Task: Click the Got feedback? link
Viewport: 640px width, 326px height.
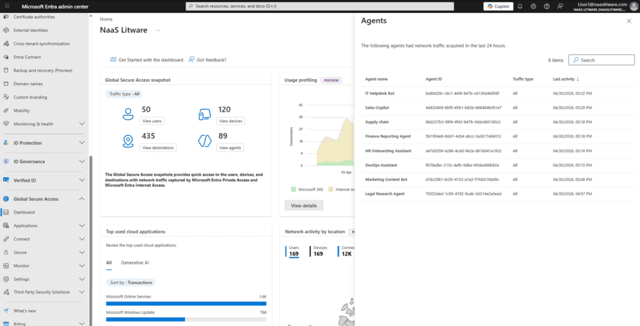Action: [207, 59]
